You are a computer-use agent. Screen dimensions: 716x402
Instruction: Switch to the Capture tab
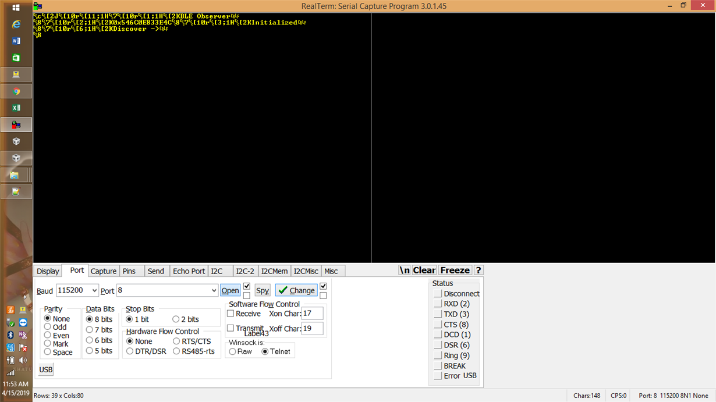point(104,271)
